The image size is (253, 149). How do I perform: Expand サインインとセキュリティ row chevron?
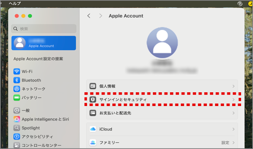[233, 100]
